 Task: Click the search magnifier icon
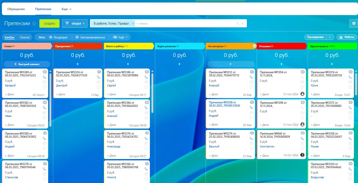pyautogui.click(x=238, y=24)
